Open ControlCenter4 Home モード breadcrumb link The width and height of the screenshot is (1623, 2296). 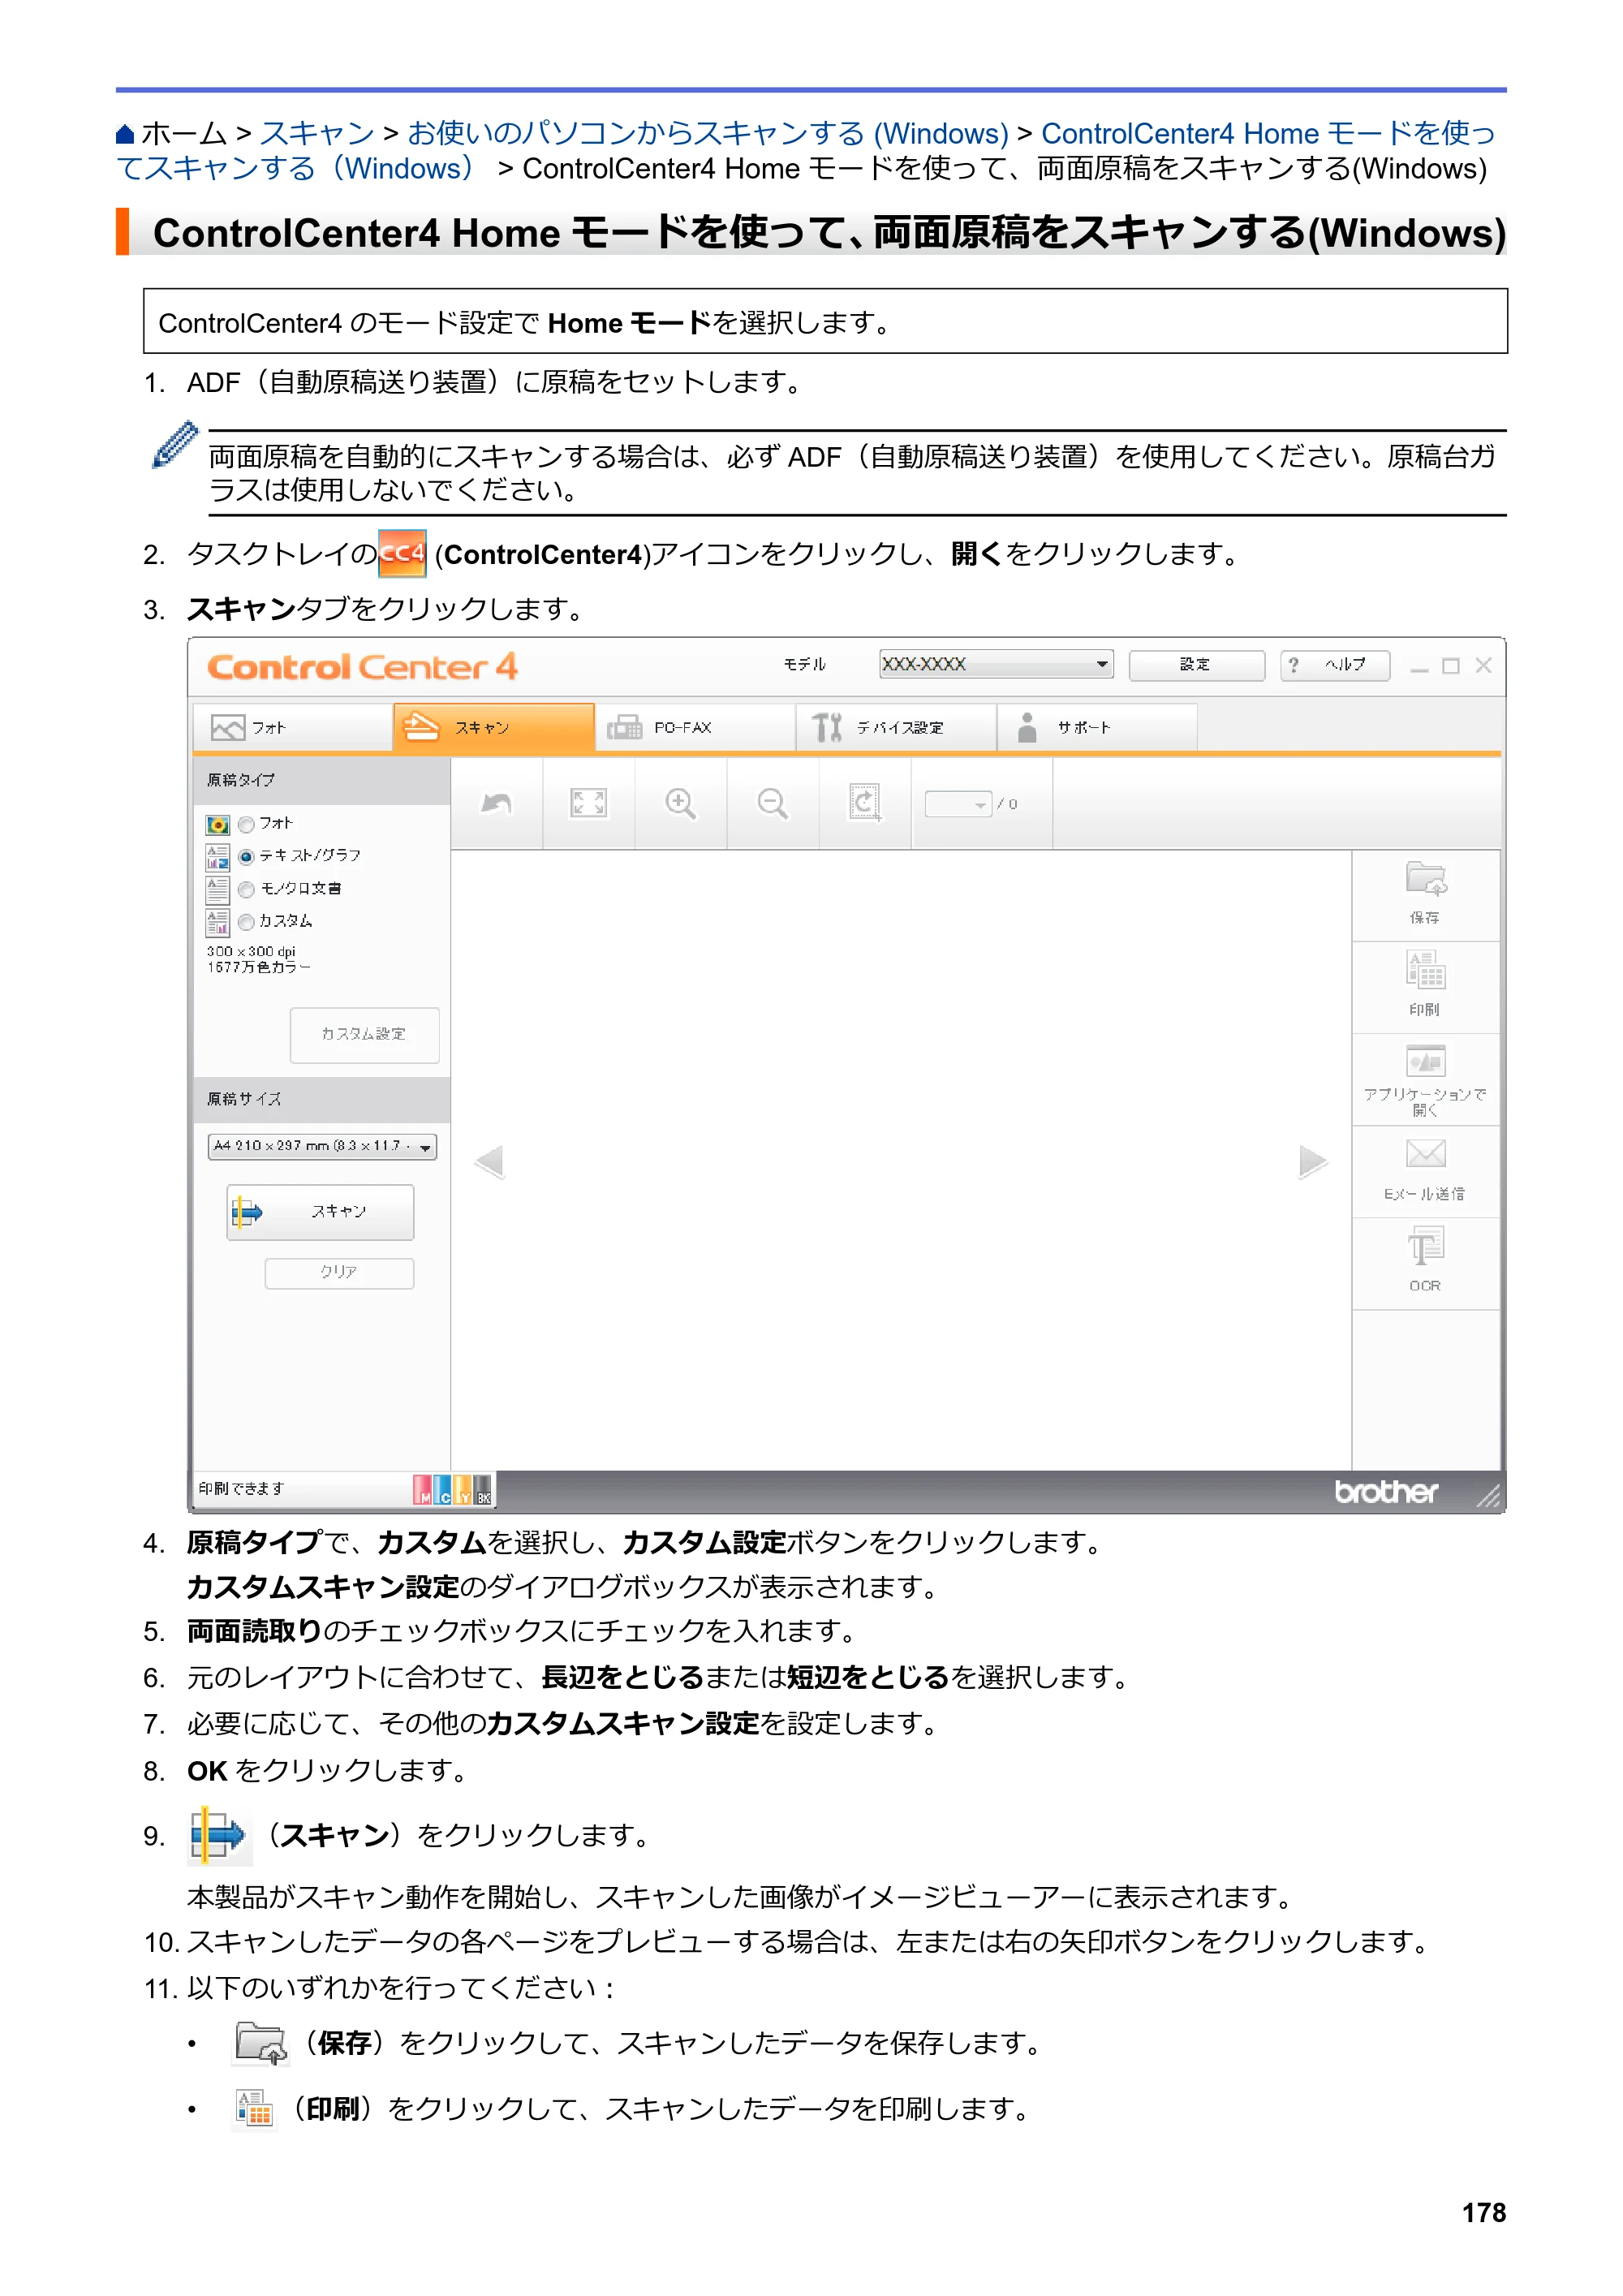tap(806, 151)
